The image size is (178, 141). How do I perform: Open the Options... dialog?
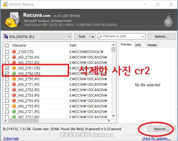(161, 36)
